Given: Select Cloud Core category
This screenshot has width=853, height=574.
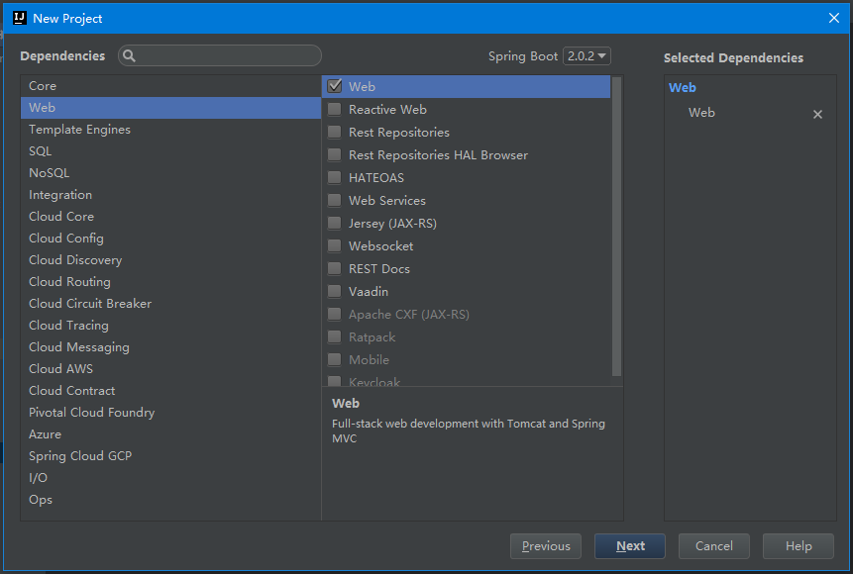Looking at the screenshot, I should [x=170, y=217].
